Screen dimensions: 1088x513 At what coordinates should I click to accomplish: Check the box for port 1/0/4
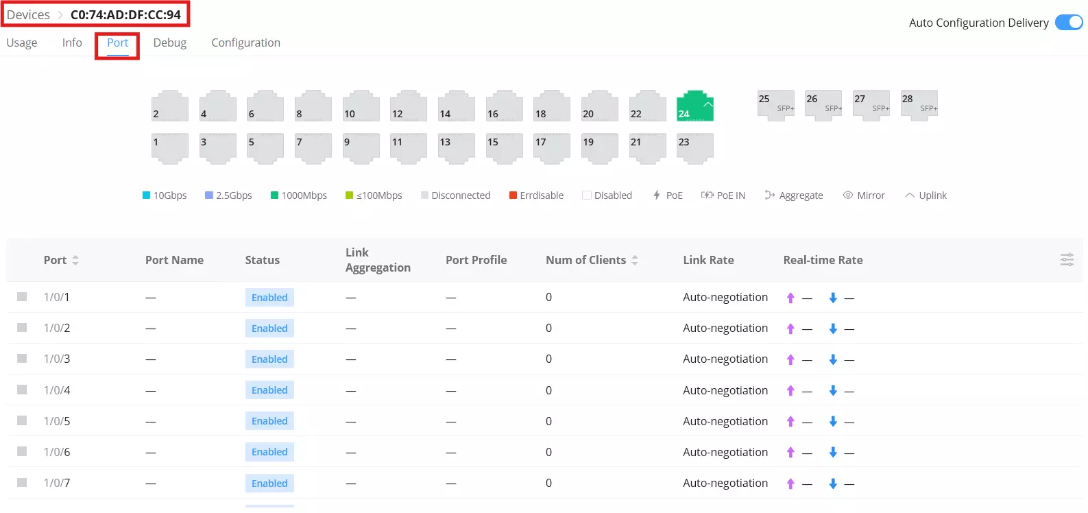pos(22,390)
